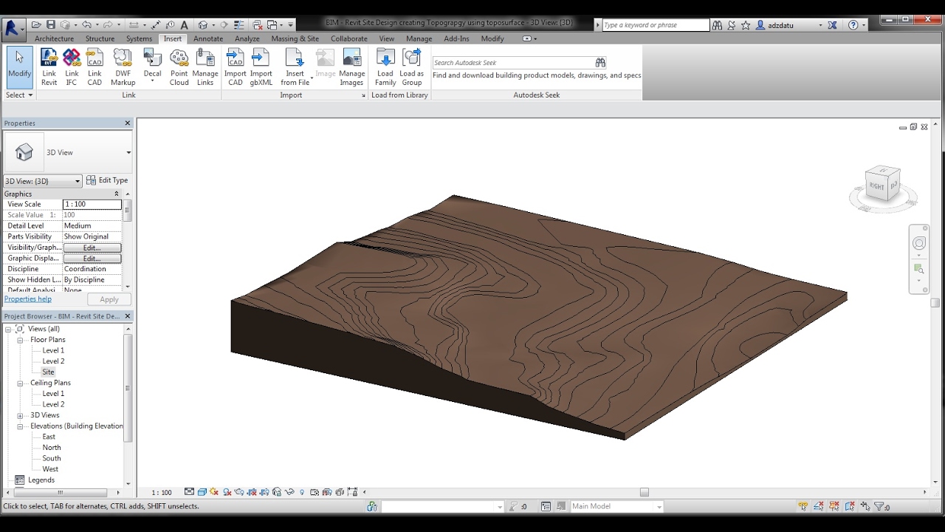Click the Edit Type button
The image size is (945, 532).
point(107,180)
